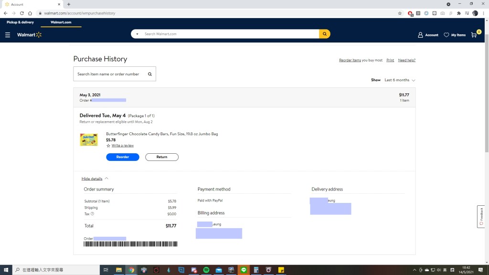This screenshot has height=275, width=489.
Task: Click the yellow search magnifier button
Action: coord(325,34)
